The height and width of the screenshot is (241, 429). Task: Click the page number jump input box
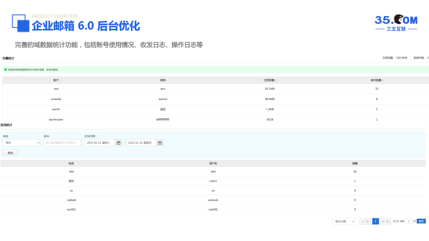tap(408, 221)
